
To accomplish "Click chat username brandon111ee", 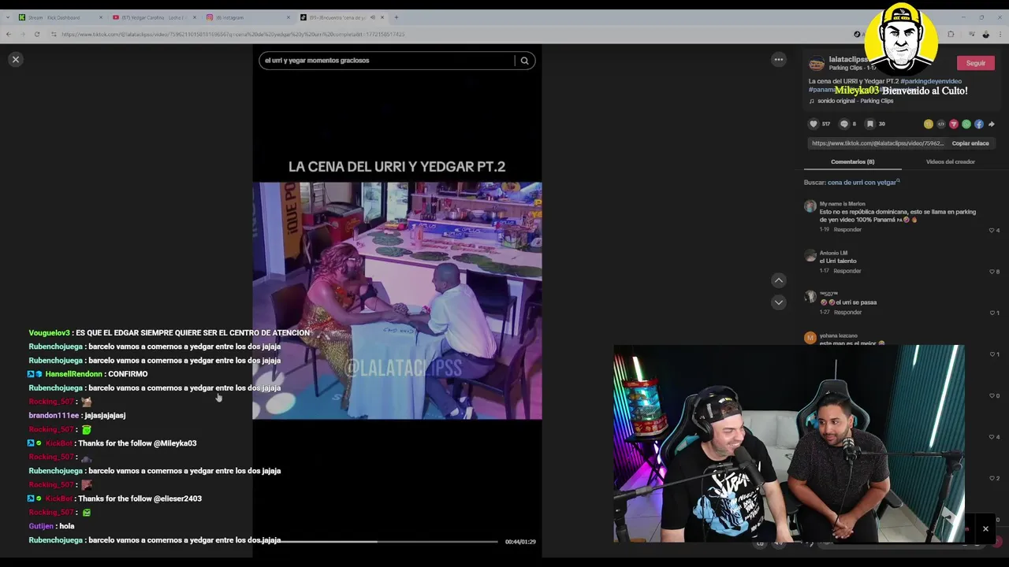I will [54, 416].
